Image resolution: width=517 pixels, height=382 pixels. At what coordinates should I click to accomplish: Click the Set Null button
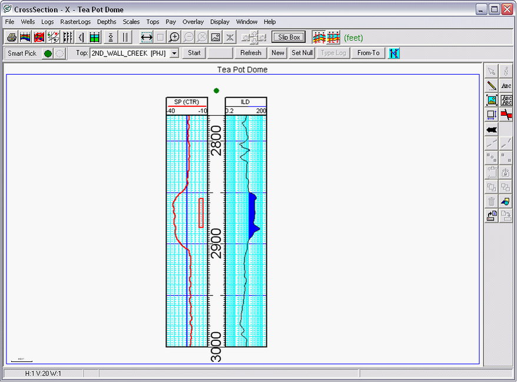302,53
